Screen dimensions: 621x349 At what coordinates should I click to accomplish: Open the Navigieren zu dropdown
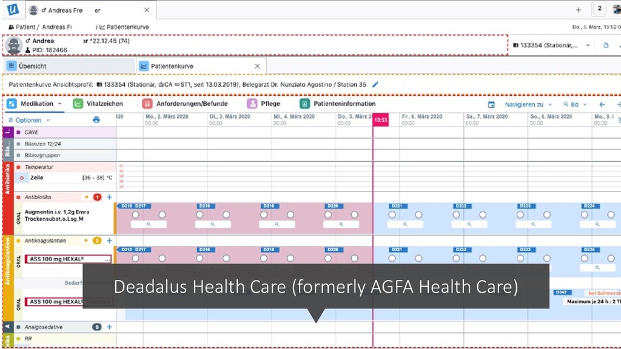(528, 104)
